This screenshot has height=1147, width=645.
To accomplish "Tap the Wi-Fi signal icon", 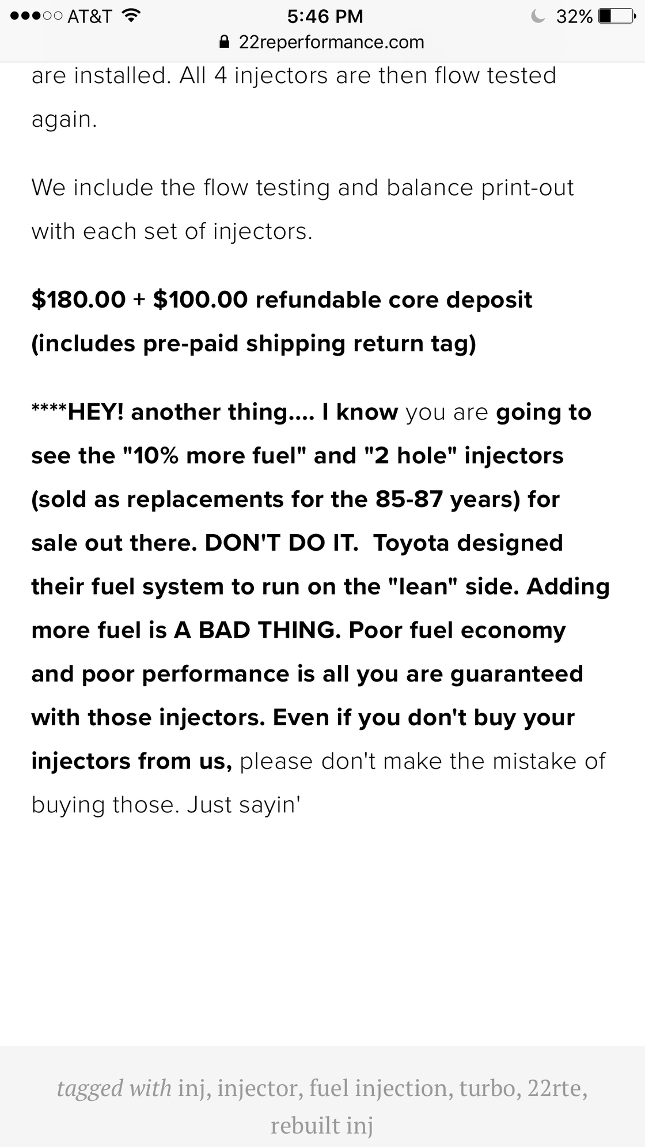I will 132,16.
